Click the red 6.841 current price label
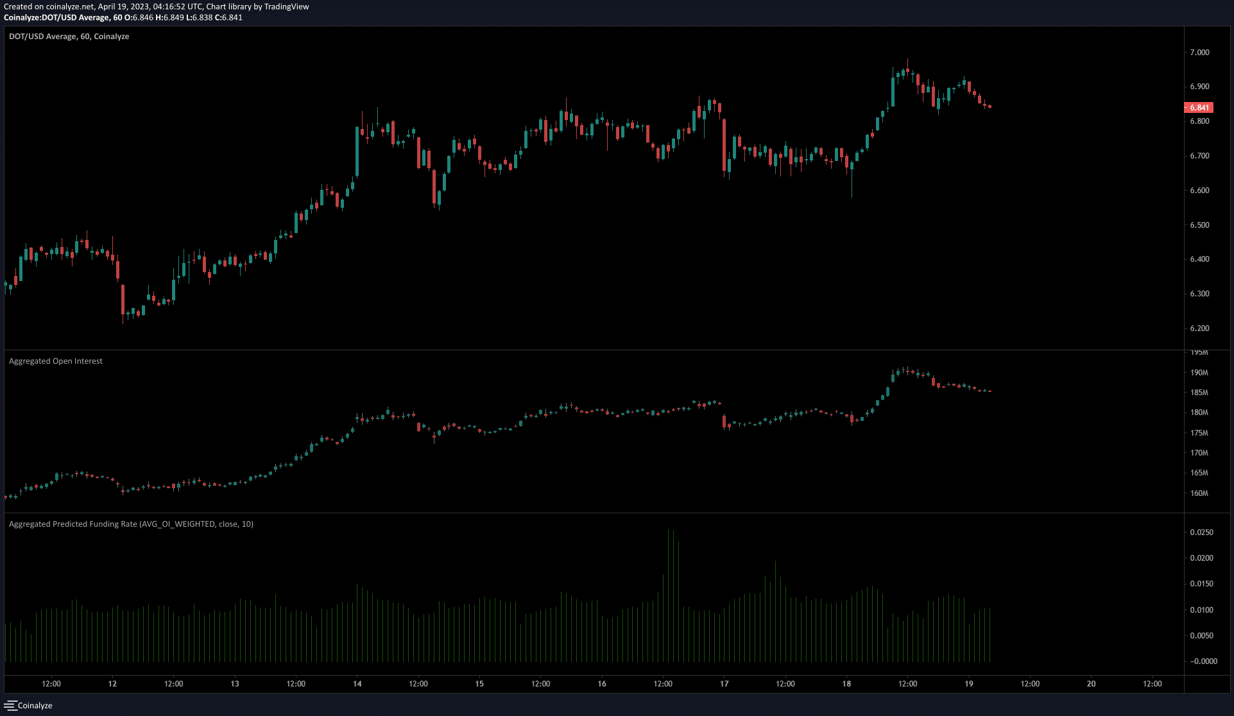Image resolution: width=1234 pixels, height=716 pixels. coord(1198,108)
